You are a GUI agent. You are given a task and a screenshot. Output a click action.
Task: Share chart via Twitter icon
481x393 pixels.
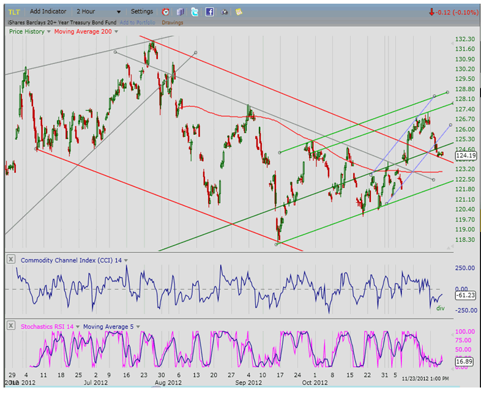(195, 12)
